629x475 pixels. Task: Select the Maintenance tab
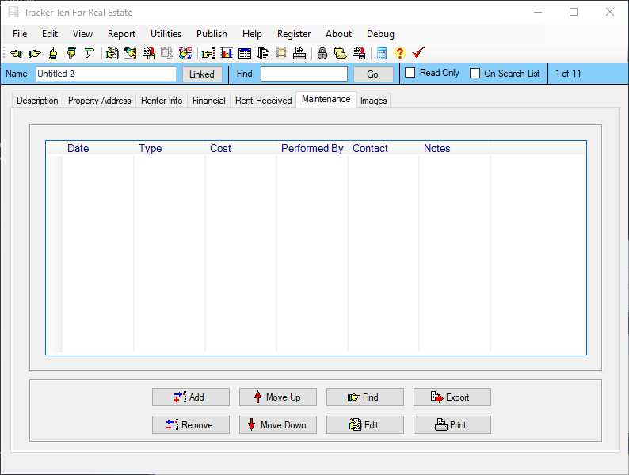326,99
